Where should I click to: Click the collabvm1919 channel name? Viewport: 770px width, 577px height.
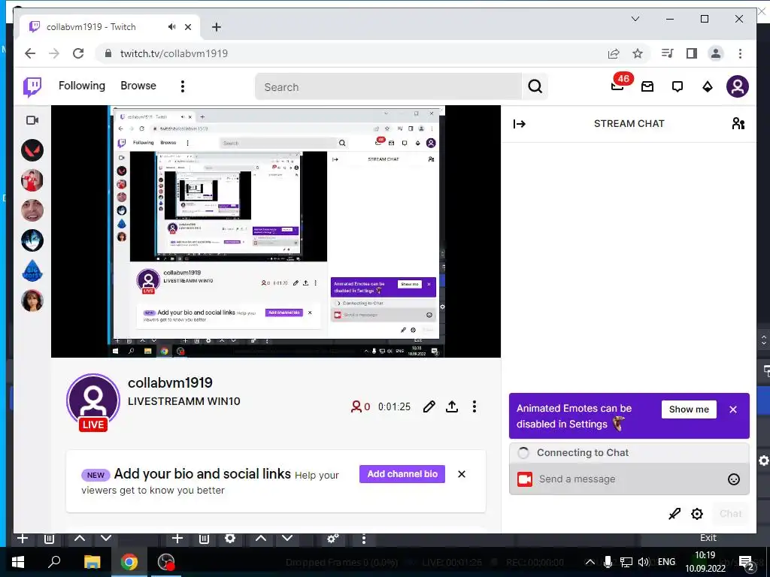click(x=170, y=382)
